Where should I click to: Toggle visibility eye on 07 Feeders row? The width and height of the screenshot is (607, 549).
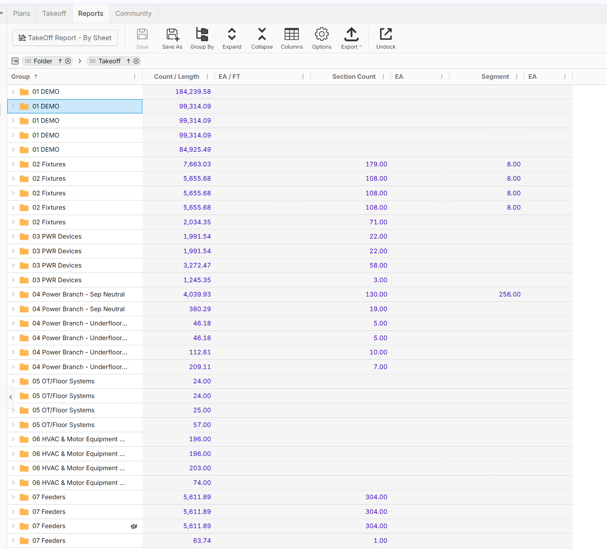[134, 526]
